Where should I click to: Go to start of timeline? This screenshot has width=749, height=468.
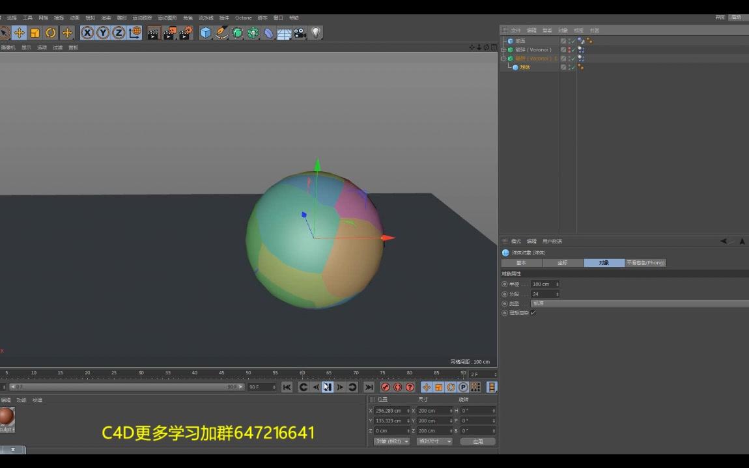pyautogui.click(x=287, y=387)
